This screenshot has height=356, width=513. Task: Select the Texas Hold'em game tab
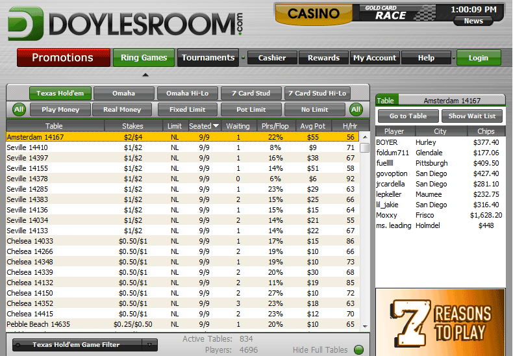click(60, 94)
